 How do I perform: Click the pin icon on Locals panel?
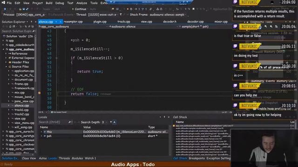click(x=164, y=117)
